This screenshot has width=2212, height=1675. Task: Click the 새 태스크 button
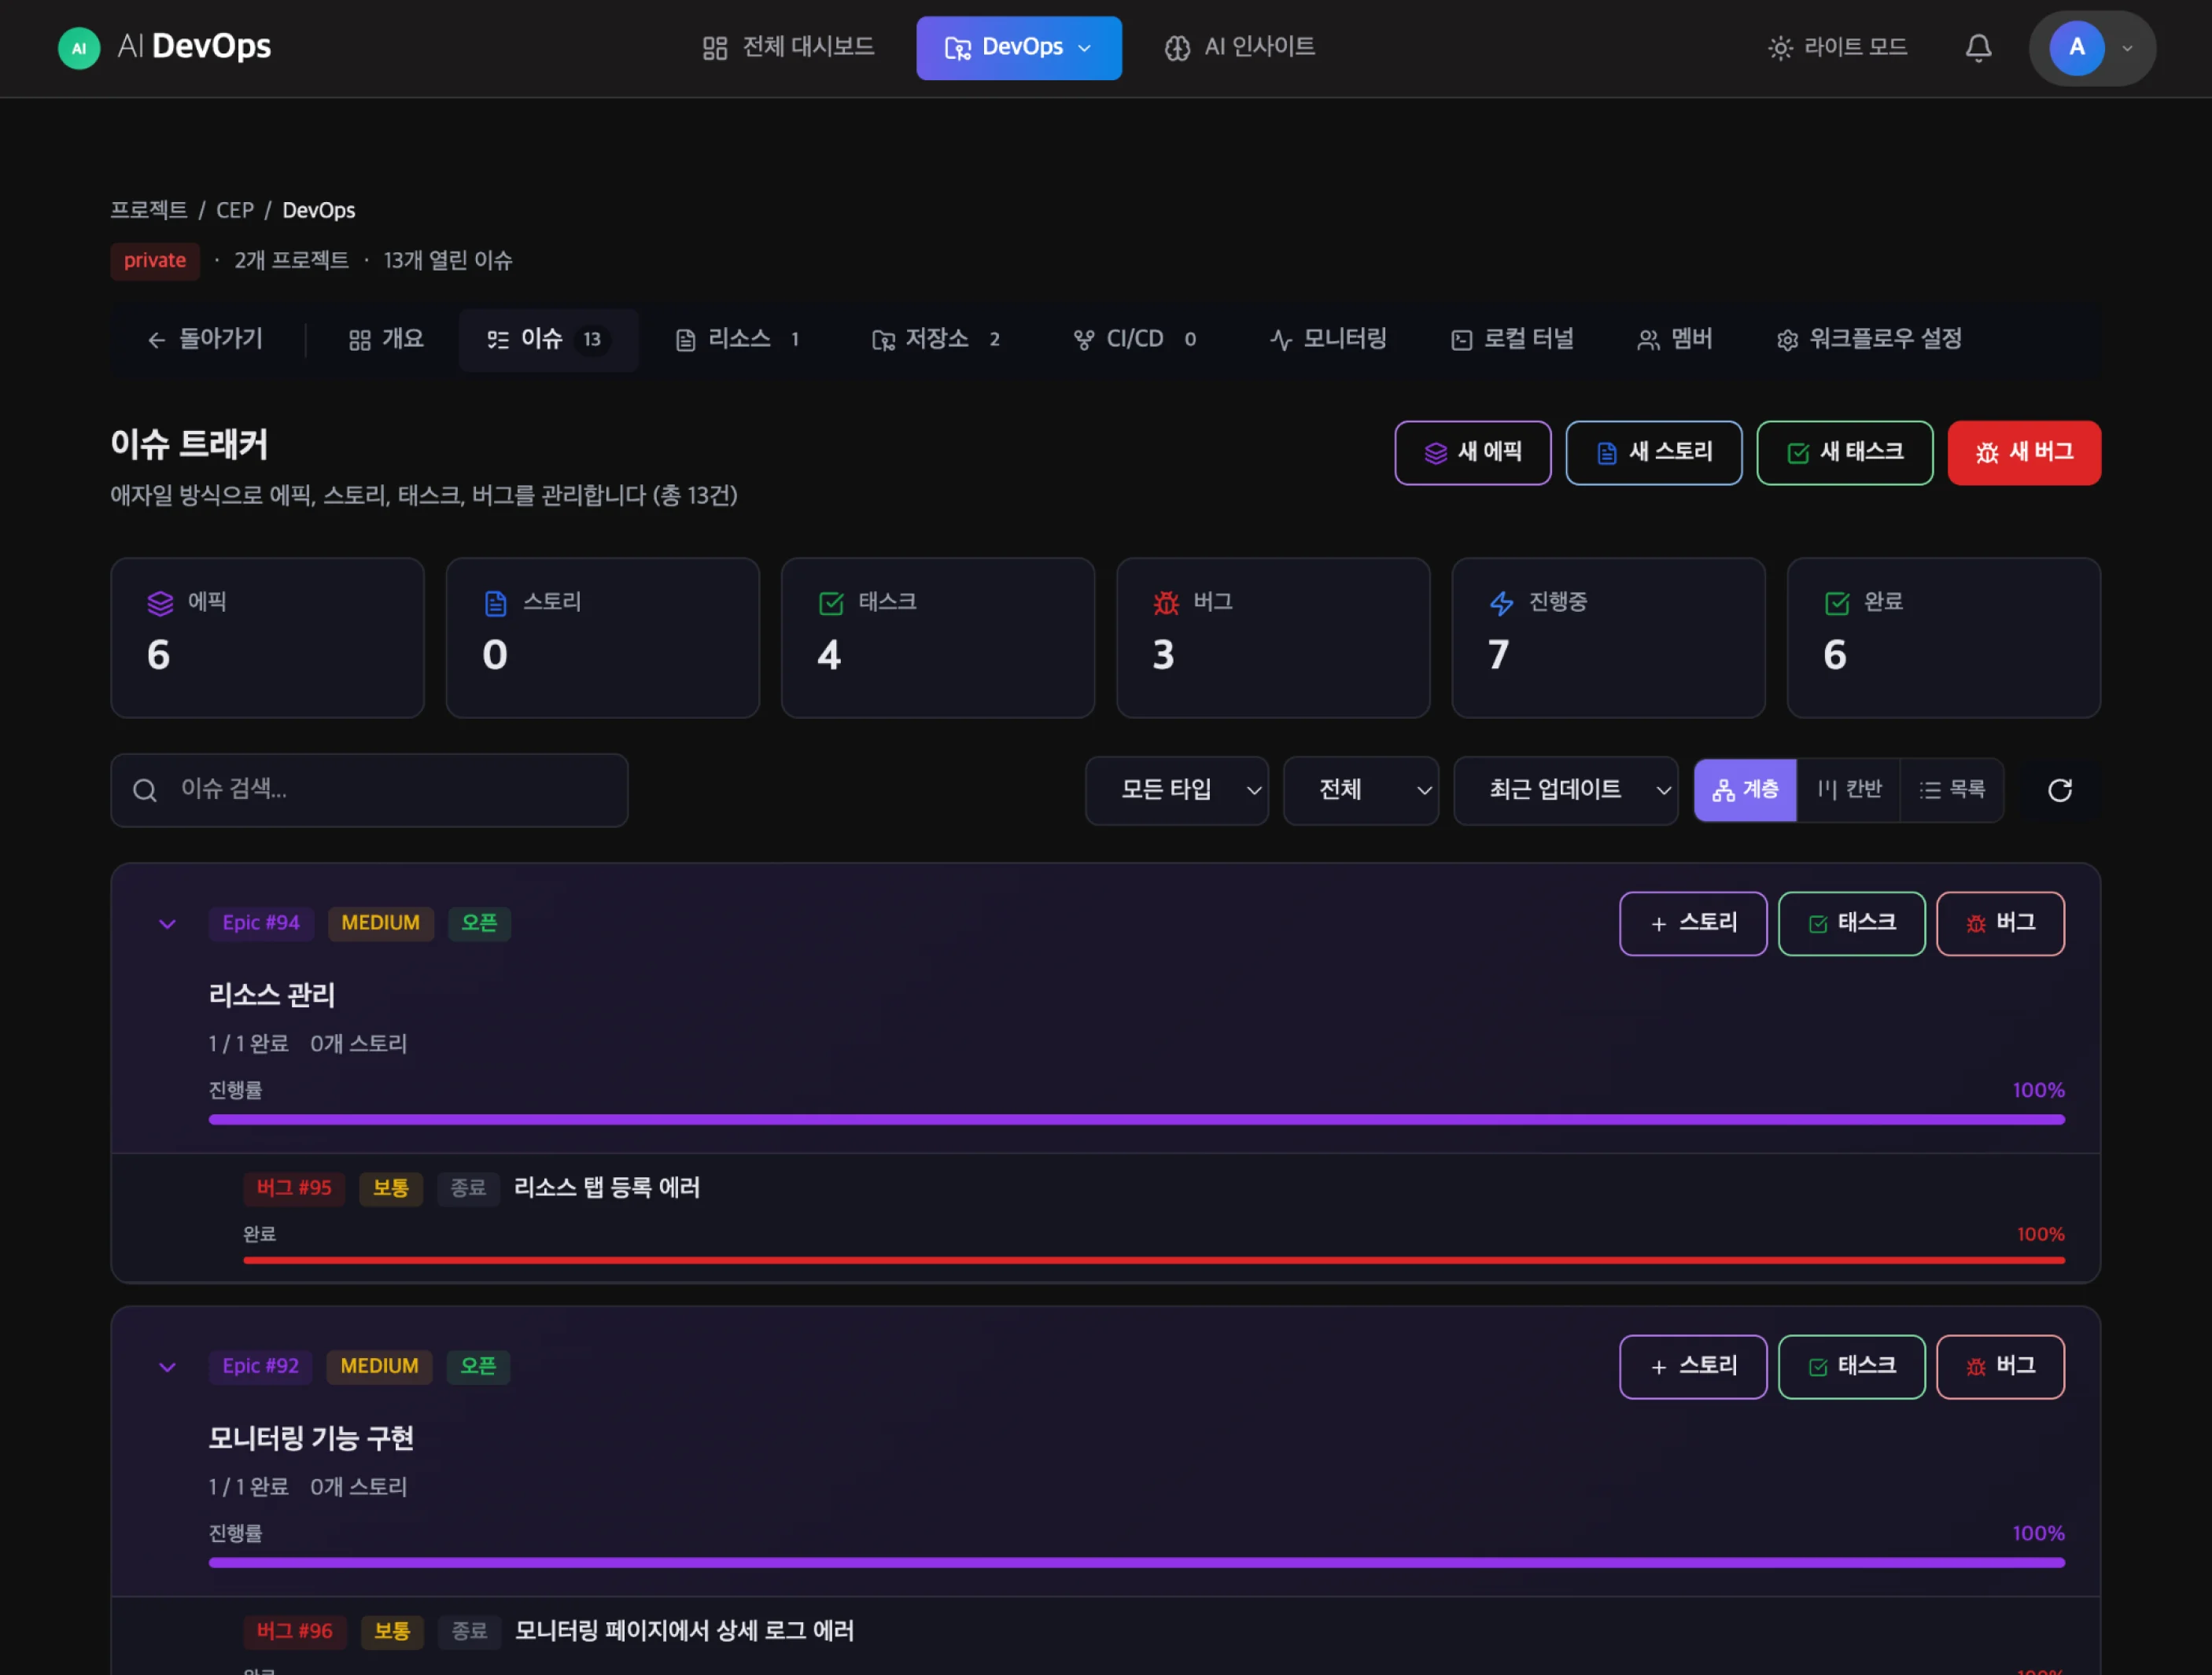point(1845,453)
